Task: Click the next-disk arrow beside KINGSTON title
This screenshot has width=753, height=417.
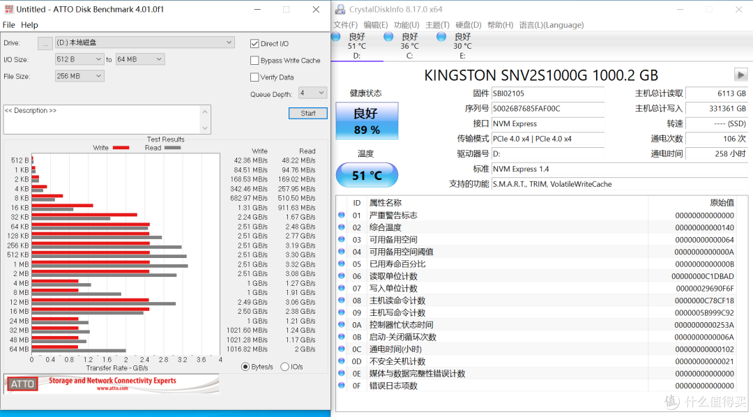Action: point(740,75)
